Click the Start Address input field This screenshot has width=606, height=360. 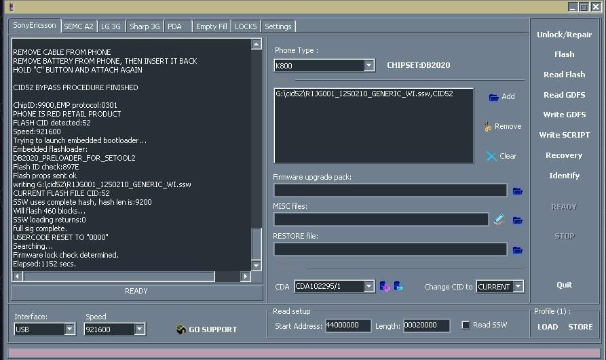coord(348,325)
